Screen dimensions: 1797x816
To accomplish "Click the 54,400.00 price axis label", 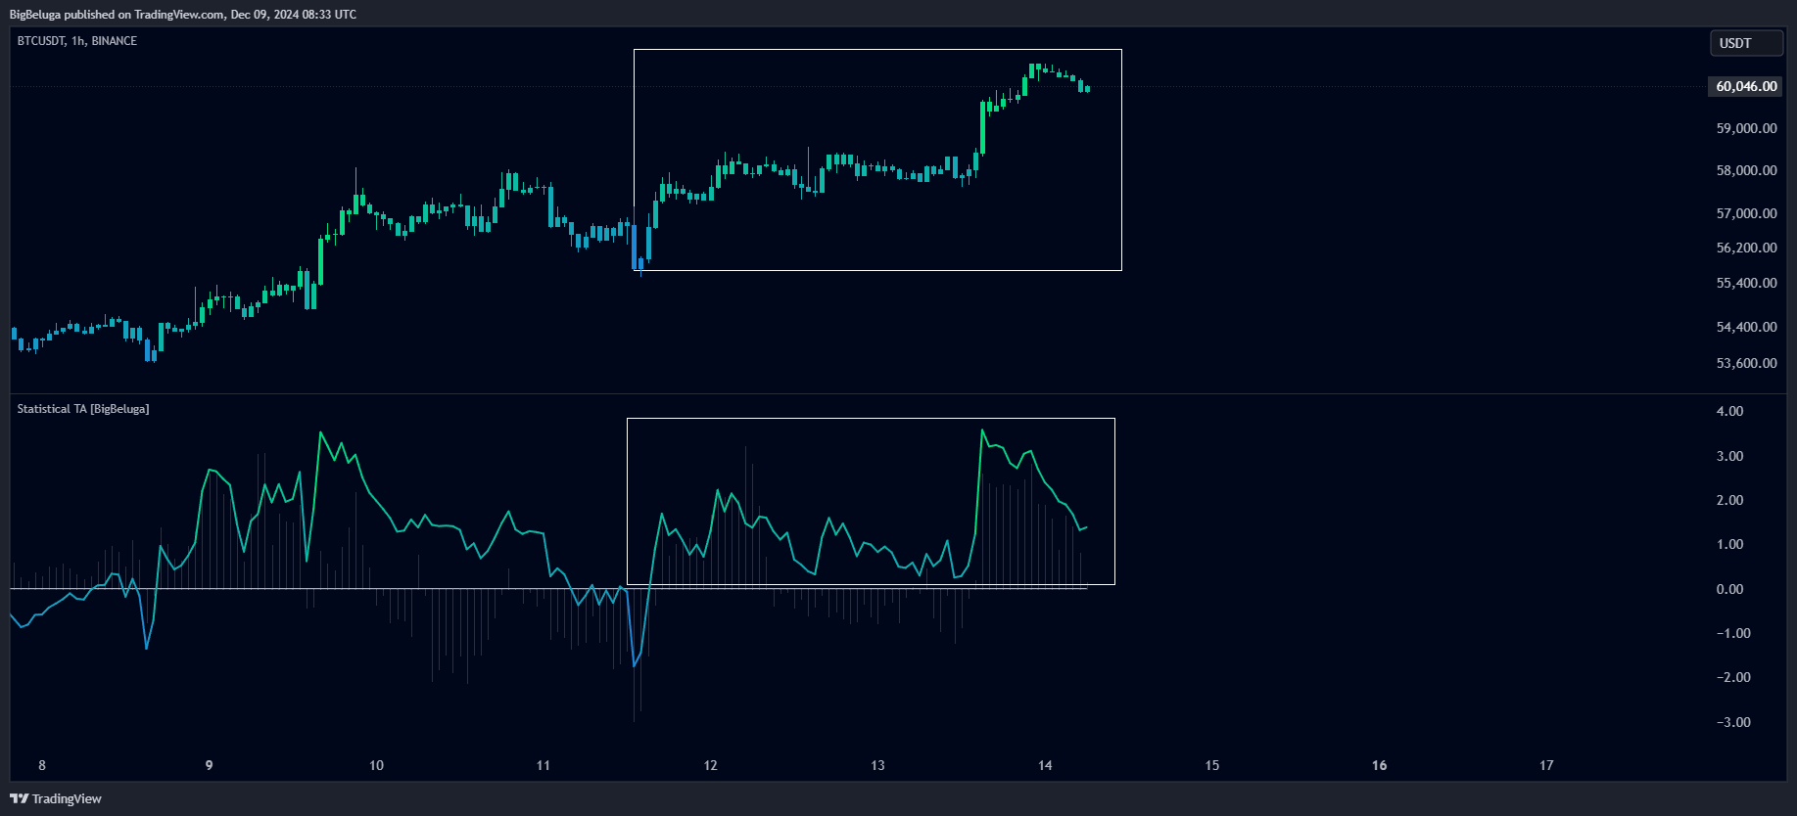I will click(x=1746, y=327).
